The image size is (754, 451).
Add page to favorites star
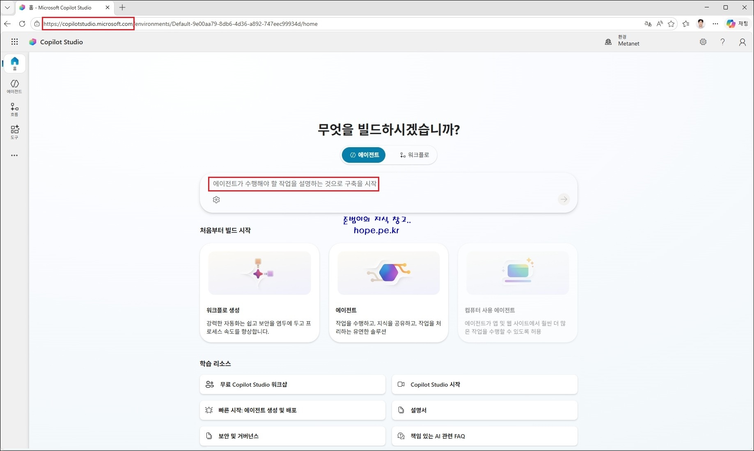(671, 24)
